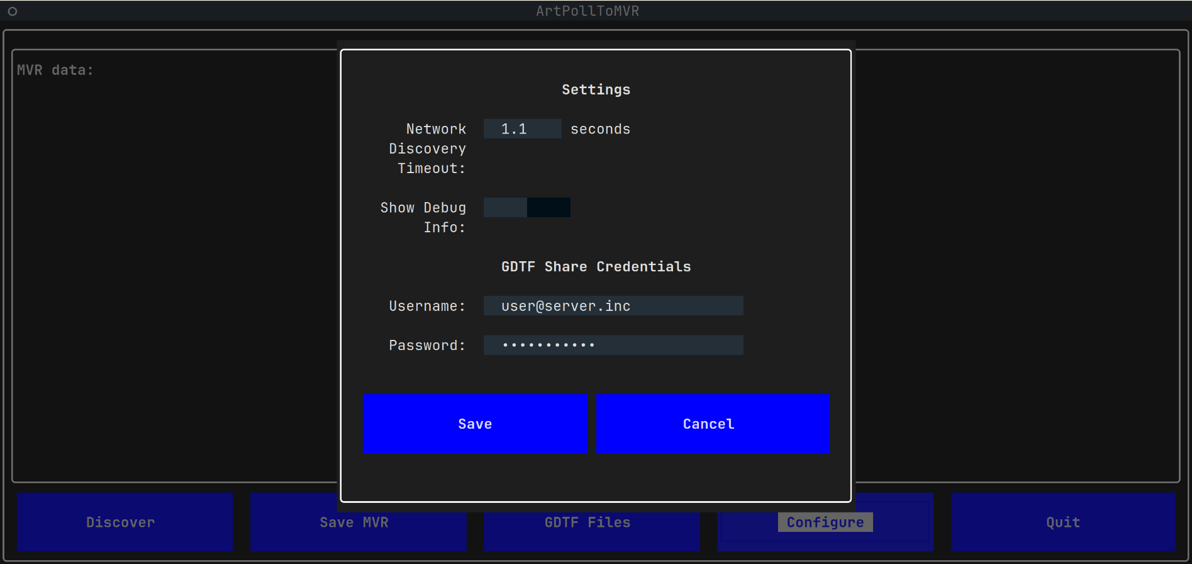The width and height of the screenshot is (1192, 564).
Task: Toggle the Show Debug Info switch
Action: click(526, 208)
